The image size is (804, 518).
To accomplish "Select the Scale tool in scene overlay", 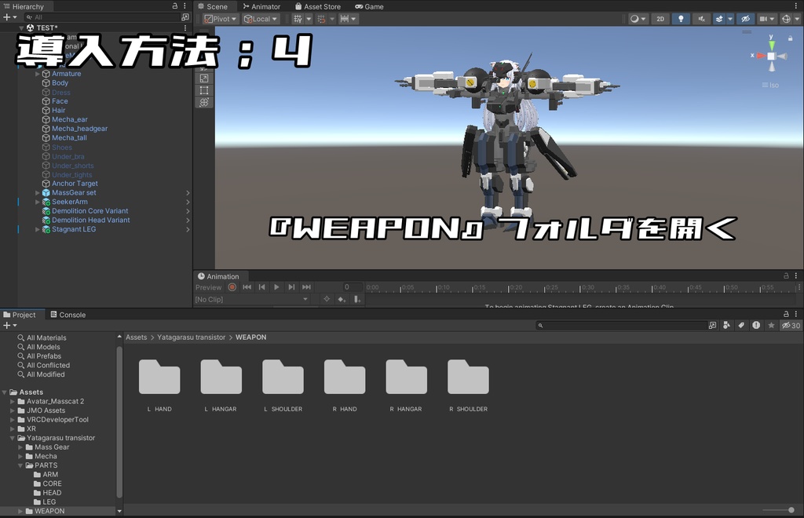I will [x=204, y=78].
